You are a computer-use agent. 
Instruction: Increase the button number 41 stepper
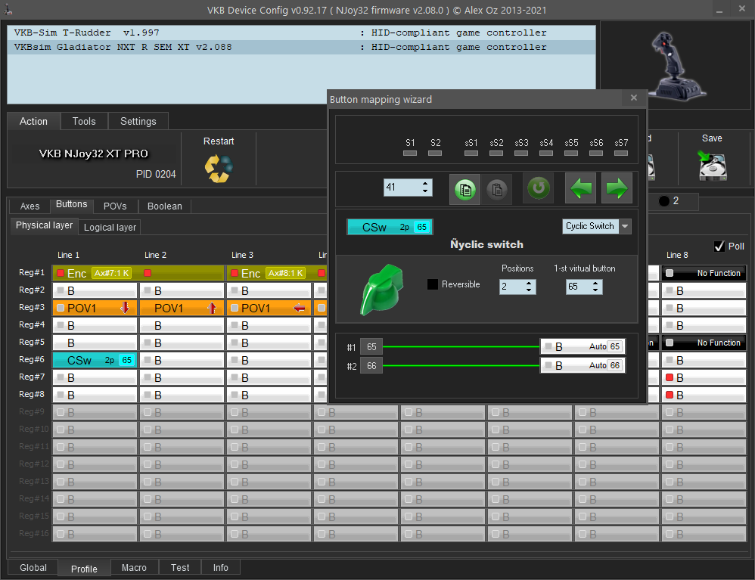pos(424,184)
